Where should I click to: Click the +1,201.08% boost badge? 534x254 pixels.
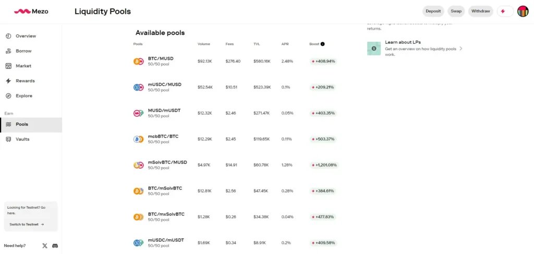[324, 165]
